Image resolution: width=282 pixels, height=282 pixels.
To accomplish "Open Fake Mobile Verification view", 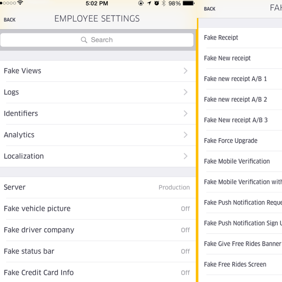I will click(x=237, y=161).
